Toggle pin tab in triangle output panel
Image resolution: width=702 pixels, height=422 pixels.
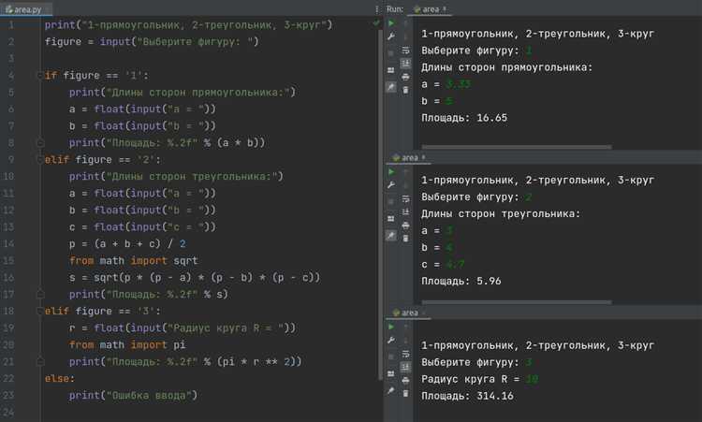pos(391,236)
